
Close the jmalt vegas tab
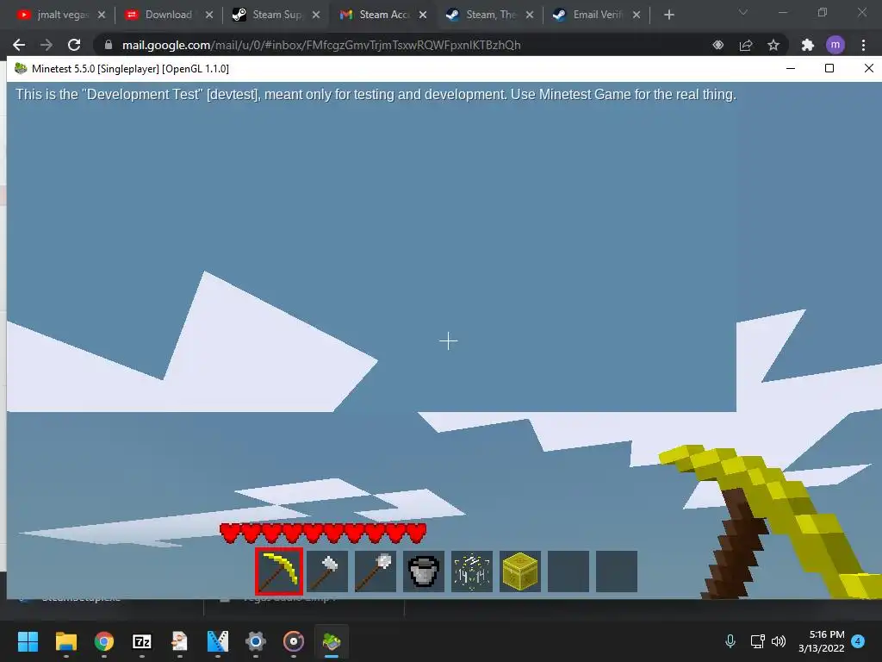[x=102, y=15]
